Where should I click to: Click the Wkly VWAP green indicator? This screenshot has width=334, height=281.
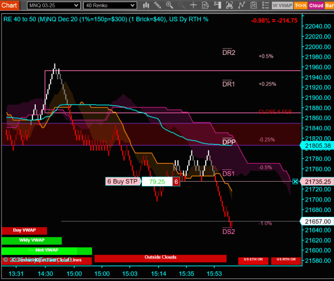(32, 240)
